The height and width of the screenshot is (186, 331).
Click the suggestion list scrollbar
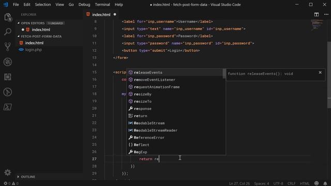(x=224, y=73)
